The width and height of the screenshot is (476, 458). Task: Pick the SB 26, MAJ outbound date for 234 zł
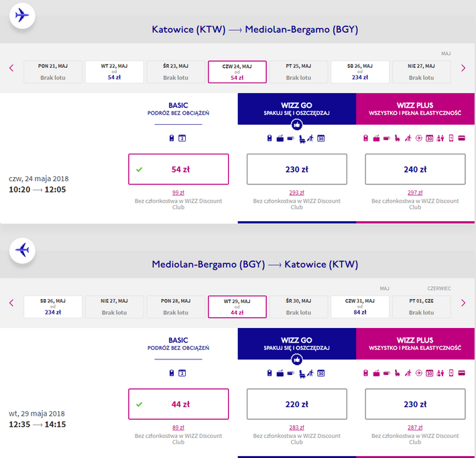pyautogui.click(x=360, y=72)
